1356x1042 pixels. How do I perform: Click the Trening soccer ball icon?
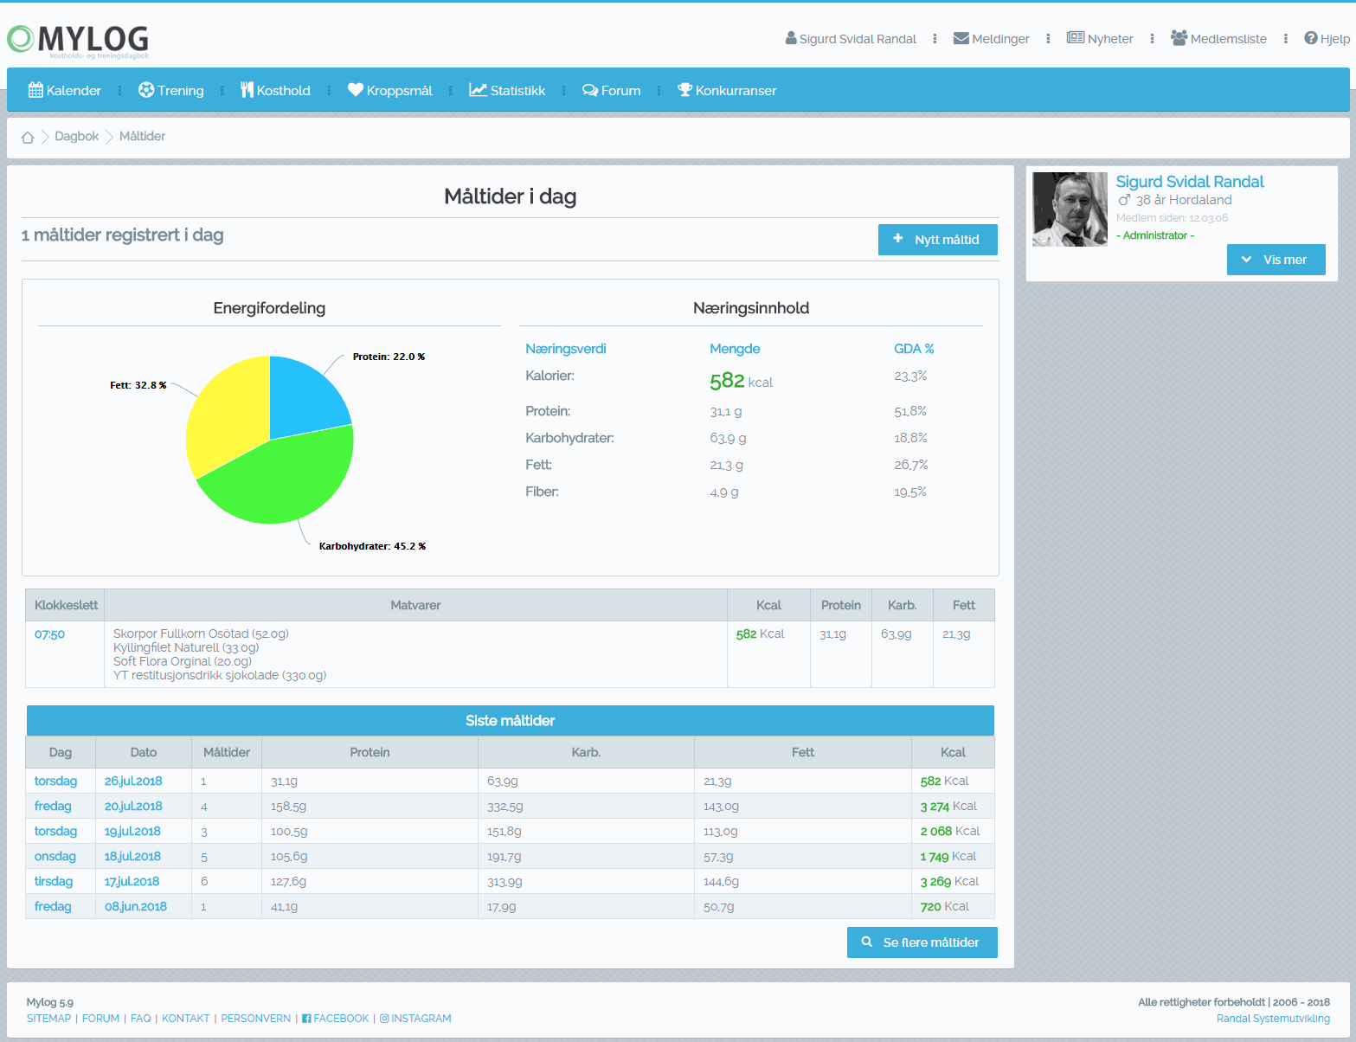[x=146, y=90]
